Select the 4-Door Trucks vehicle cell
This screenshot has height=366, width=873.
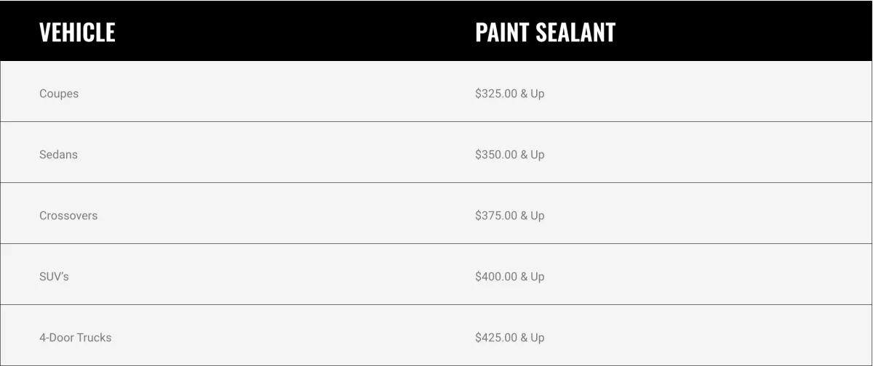click(x=76, y=338)
